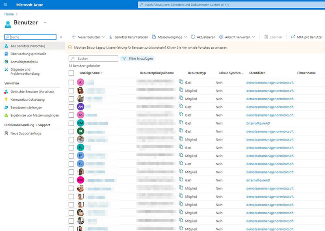
Task: Click the Benutzer herunterladen download icon
Action: [x=110, y=37]
